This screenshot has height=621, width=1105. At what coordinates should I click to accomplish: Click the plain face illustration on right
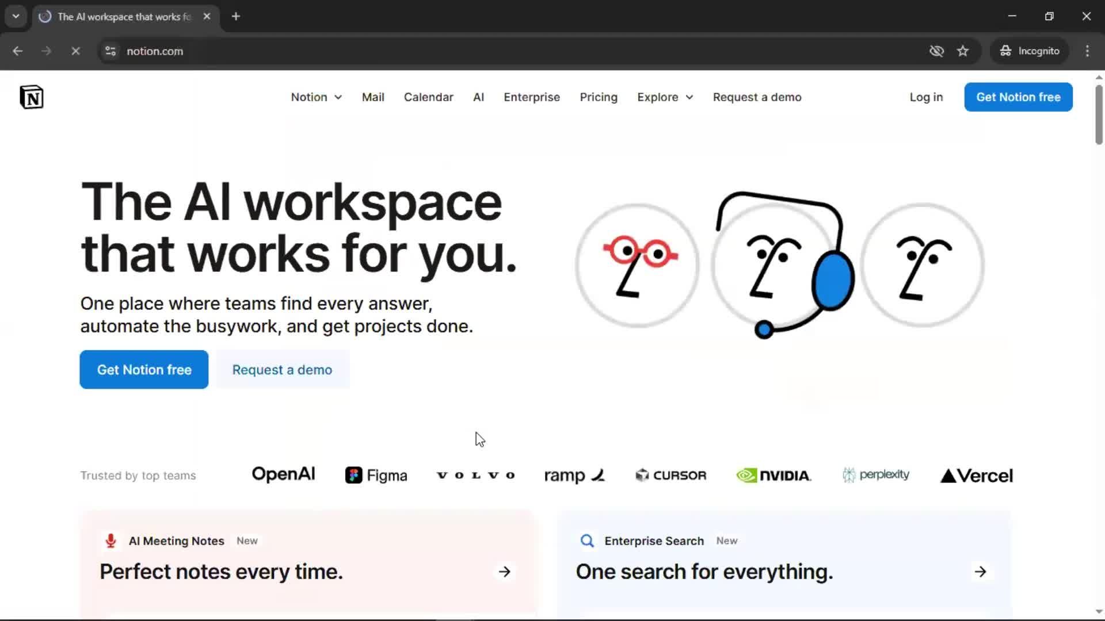coord(923,265)
